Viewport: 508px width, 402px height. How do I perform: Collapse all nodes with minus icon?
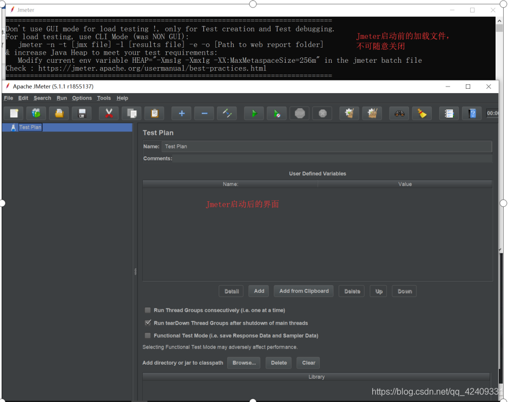click(204, 114)
